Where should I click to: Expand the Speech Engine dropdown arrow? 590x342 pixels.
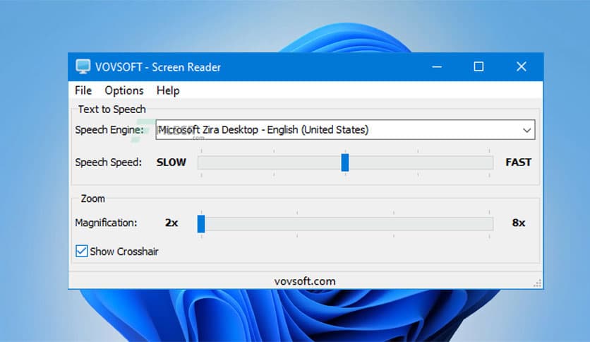point(526,130)
